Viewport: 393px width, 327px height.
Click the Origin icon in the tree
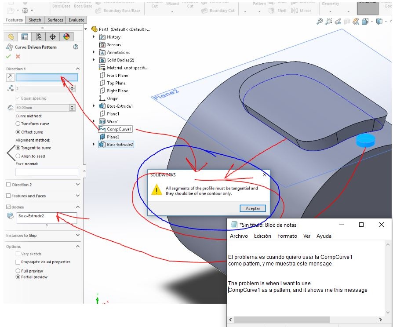(102, 98)
